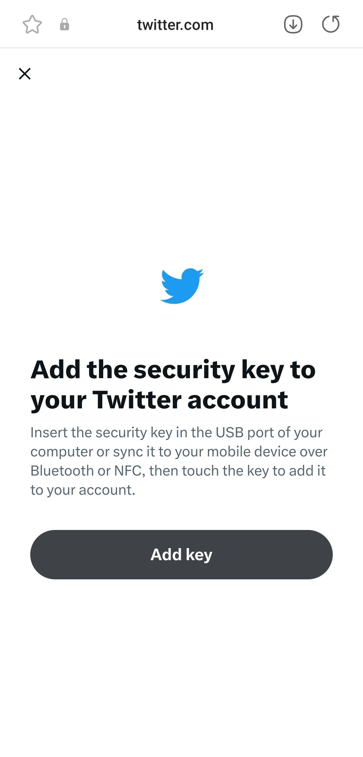Tap the circular arrow refresh icon
Screen dimensions: 363x757
click(331, 24)
